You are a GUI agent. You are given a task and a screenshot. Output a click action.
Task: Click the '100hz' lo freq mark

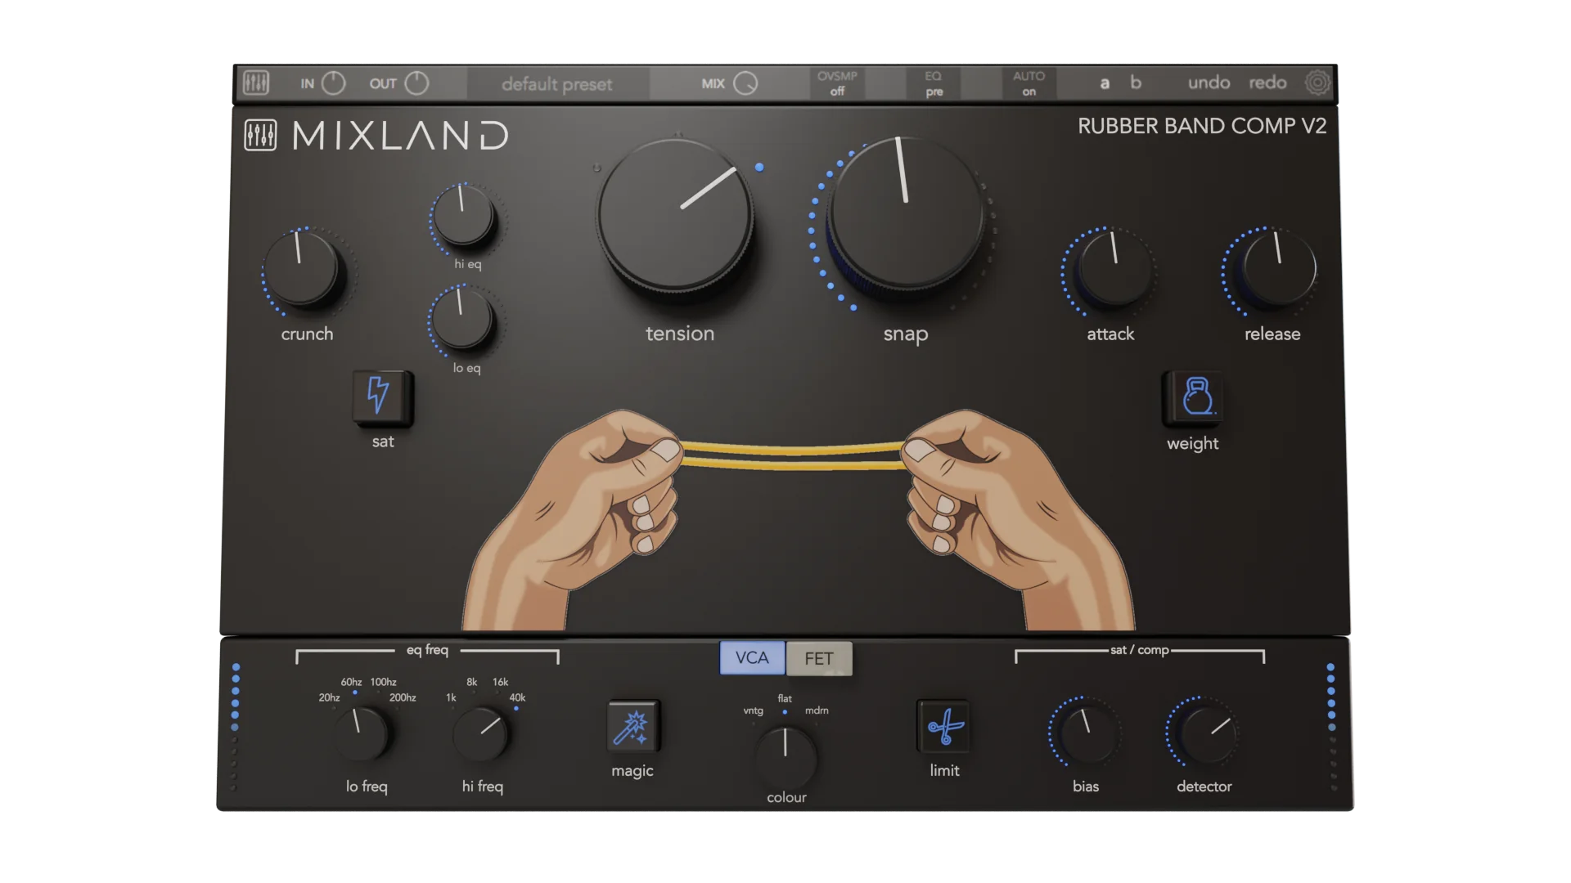[x=383, y=682]
